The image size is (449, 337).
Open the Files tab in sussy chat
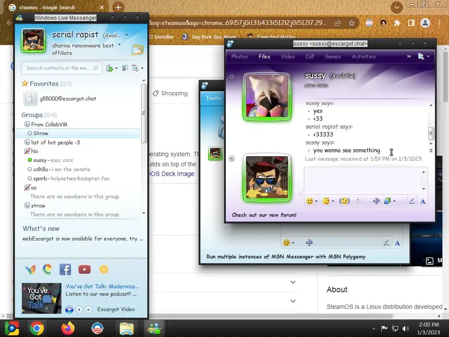click(264, 57)
